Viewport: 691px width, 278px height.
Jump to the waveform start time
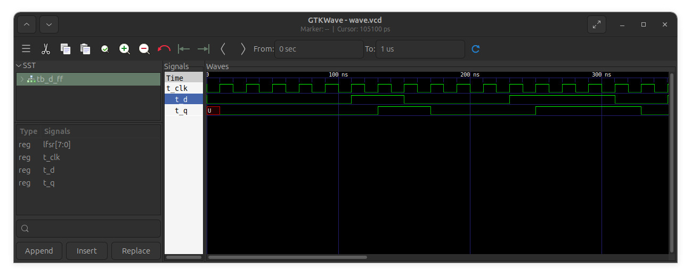pos(184,49)
